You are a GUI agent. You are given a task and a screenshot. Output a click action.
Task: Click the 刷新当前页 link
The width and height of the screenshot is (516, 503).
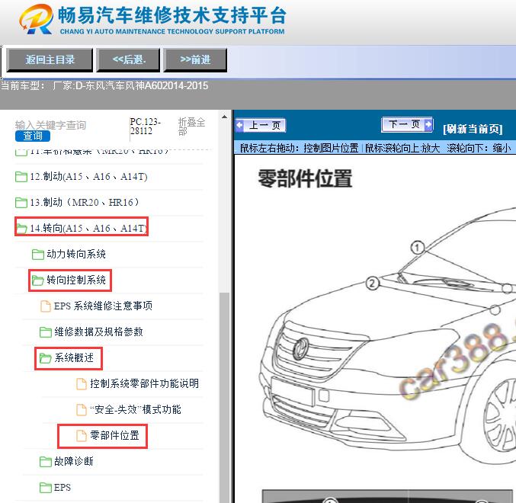473,129
